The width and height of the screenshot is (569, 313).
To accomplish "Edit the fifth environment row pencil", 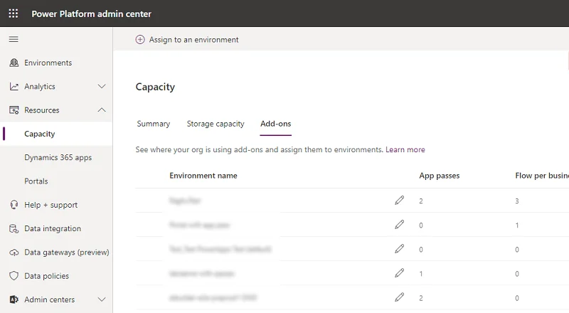I will click(399, 297).
